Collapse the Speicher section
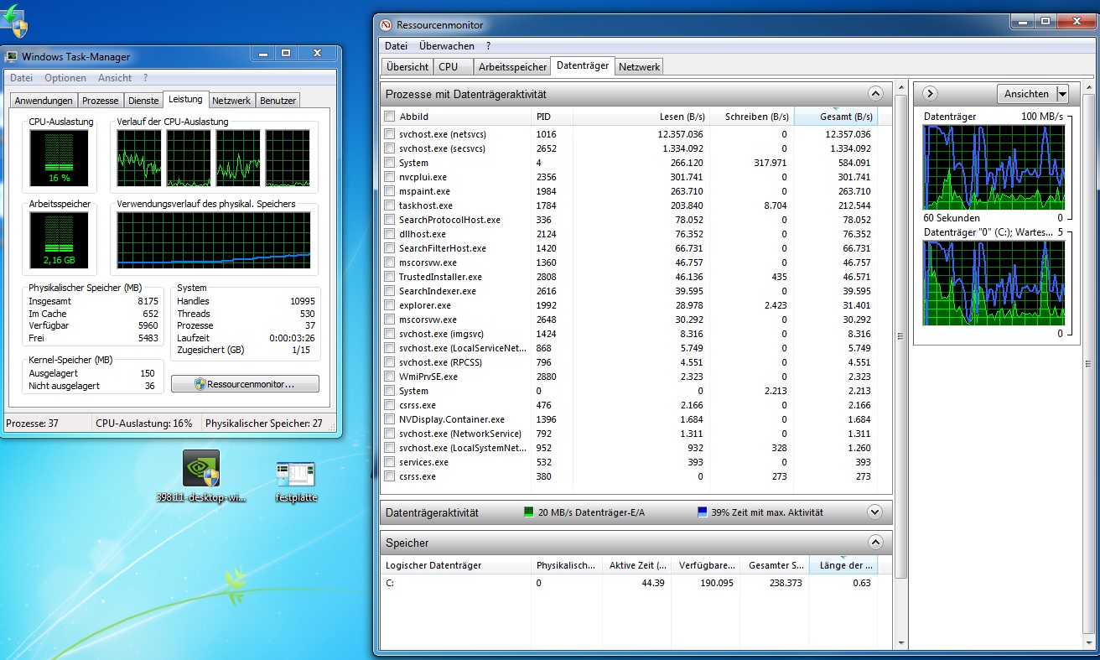The width and height of the screenshot is (1100, 660). (x=875, y=543)
